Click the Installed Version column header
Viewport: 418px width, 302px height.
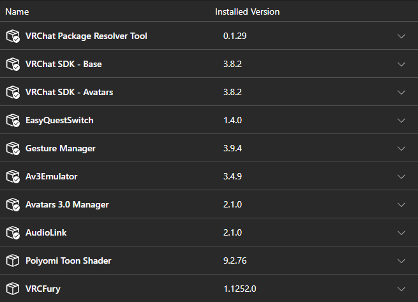coord(247,11)
